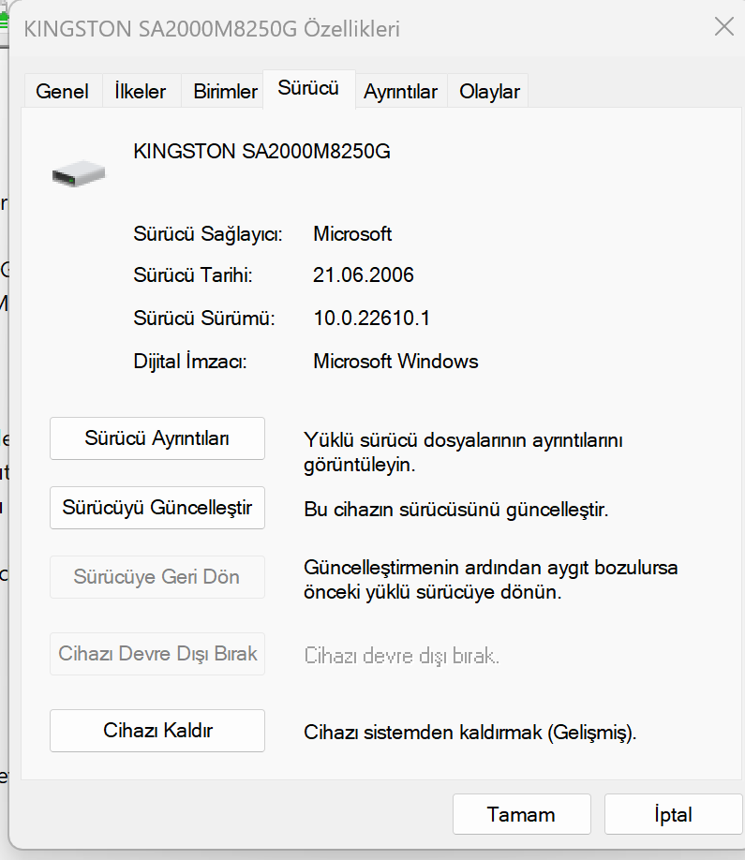
Task: Uninstall device with Cihazı Kaldır
Action: coord(157,731)
